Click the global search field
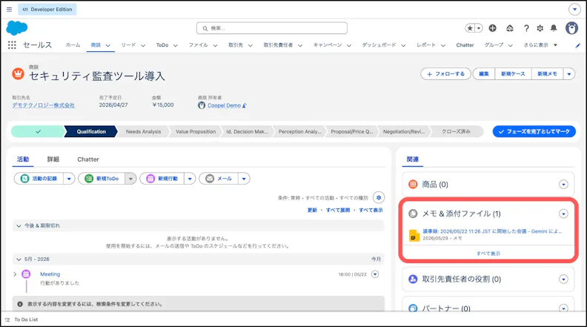 pyautogui.click(x=272, y=28)
